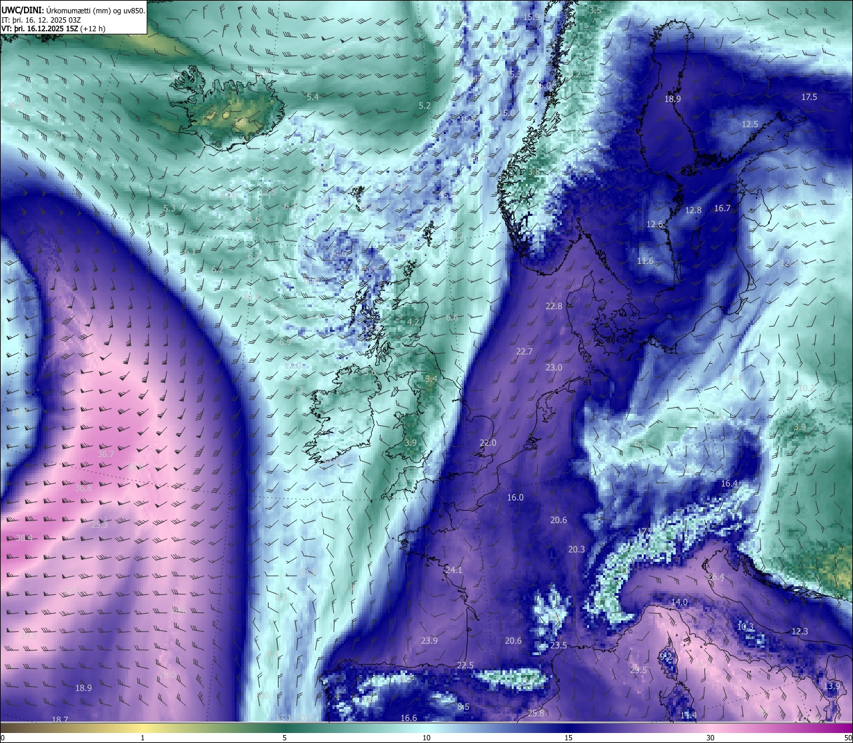
Task: Click the color scale tick label "50"
Action: pyautogui.click(x=848, y=738)
